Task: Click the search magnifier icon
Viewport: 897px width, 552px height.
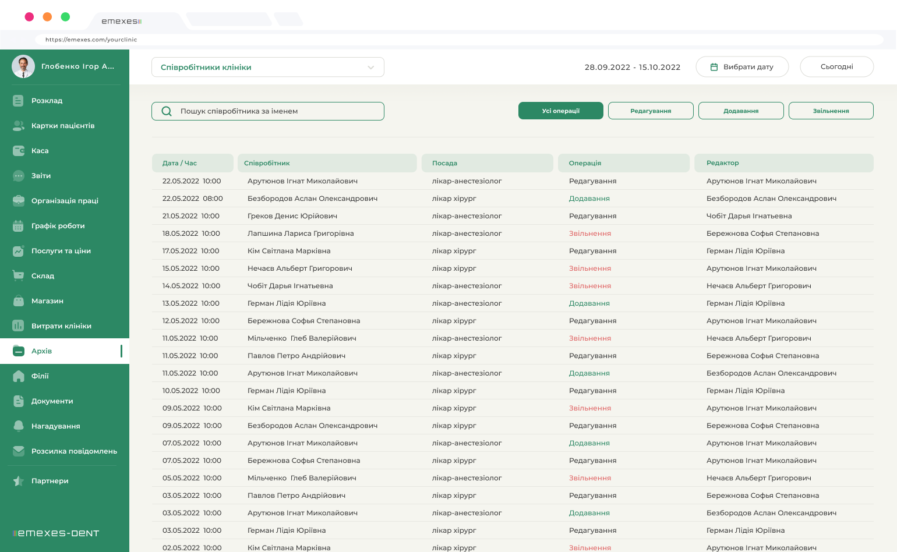Action: pos(167,111)
